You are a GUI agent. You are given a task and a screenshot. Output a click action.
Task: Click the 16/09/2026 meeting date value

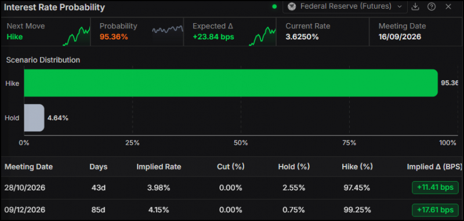coord(400,37)
